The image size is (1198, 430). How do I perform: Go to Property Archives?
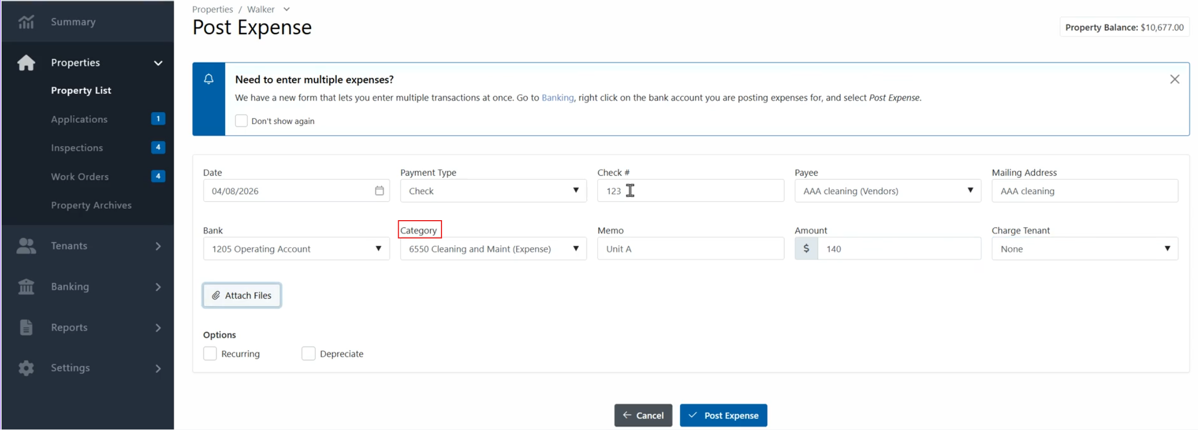pyautogui.click(x=91, y=205)
